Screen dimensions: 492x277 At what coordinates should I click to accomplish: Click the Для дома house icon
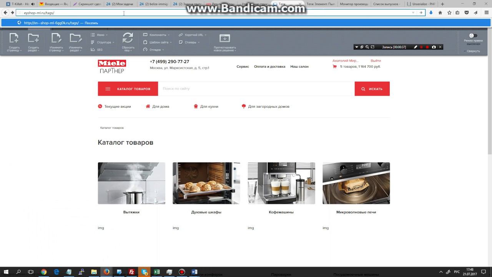click(x=148, y=106)
